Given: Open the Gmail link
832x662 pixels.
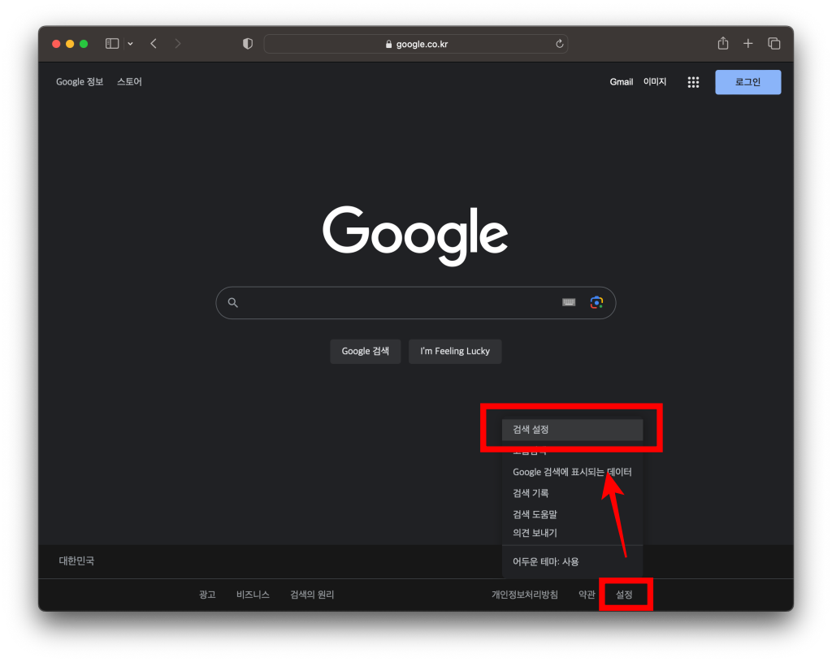Looking at the screenshot, I should click(622, 82).
